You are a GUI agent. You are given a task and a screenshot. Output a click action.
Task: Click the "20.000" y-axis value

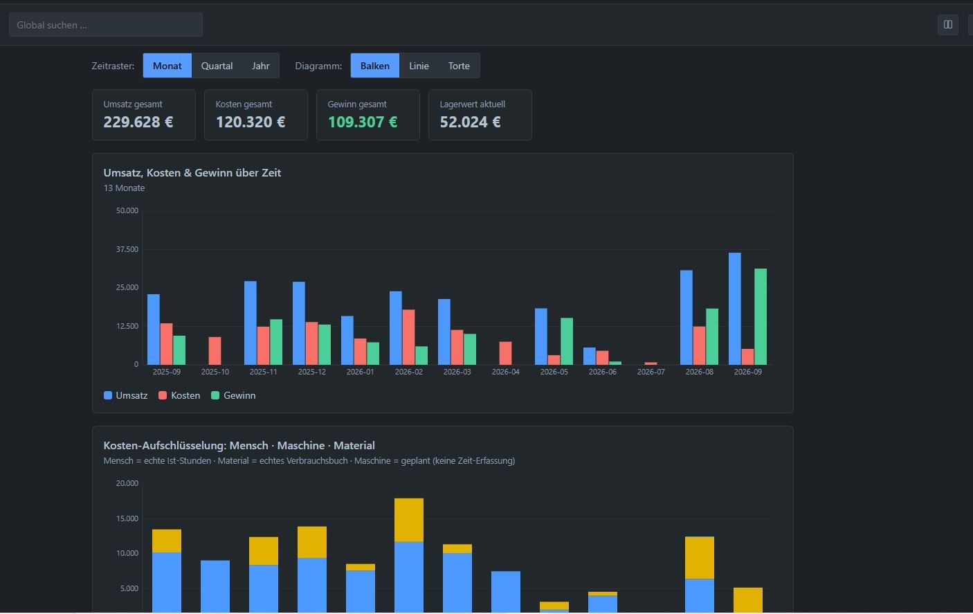pos(127,483)
